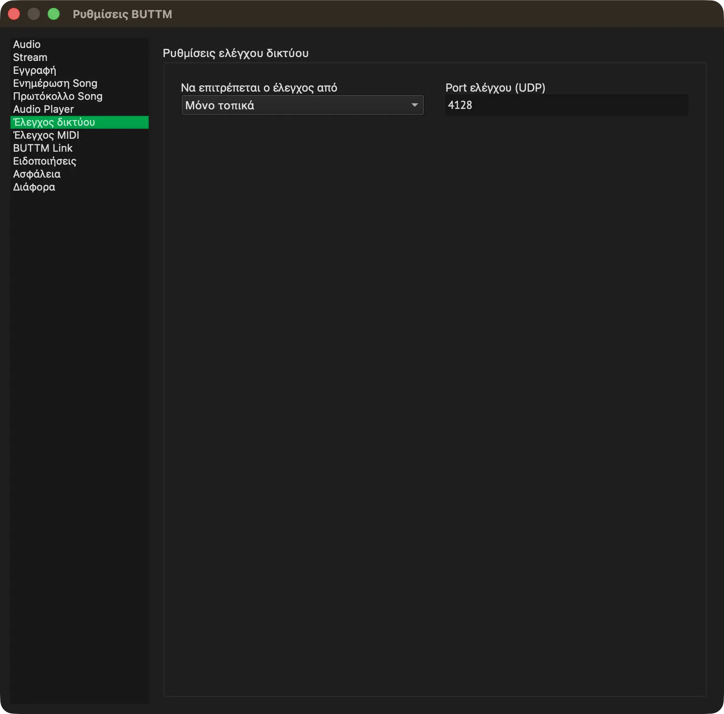Image resolution: width=724 pixels, height=714 pixels.
Task: Click the Ρυθμίσεις ελέγχου δικτύου heading
Action: 236,53
